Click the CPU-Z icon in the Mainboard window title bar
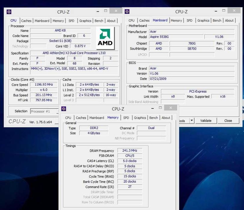This screenshot has width=244, height=210. click(x=127, y=11)
